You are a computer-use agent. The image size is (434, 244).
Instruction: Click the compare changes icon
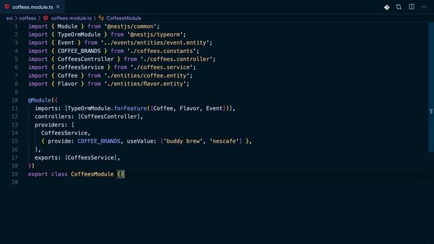[399, 7]
